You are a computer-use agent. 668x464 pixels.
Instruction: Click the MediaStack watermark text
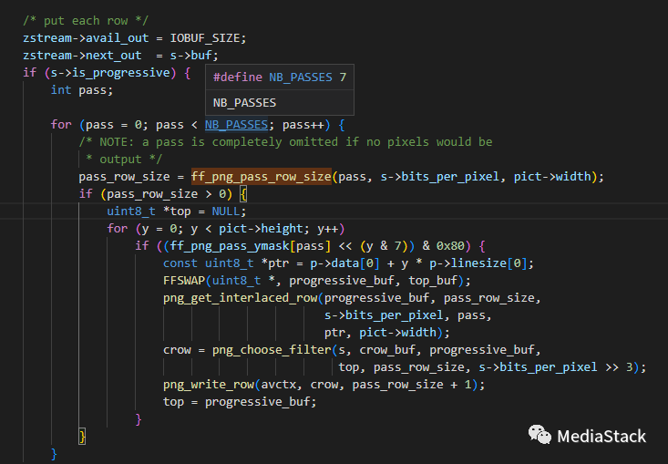click(601, 437)
